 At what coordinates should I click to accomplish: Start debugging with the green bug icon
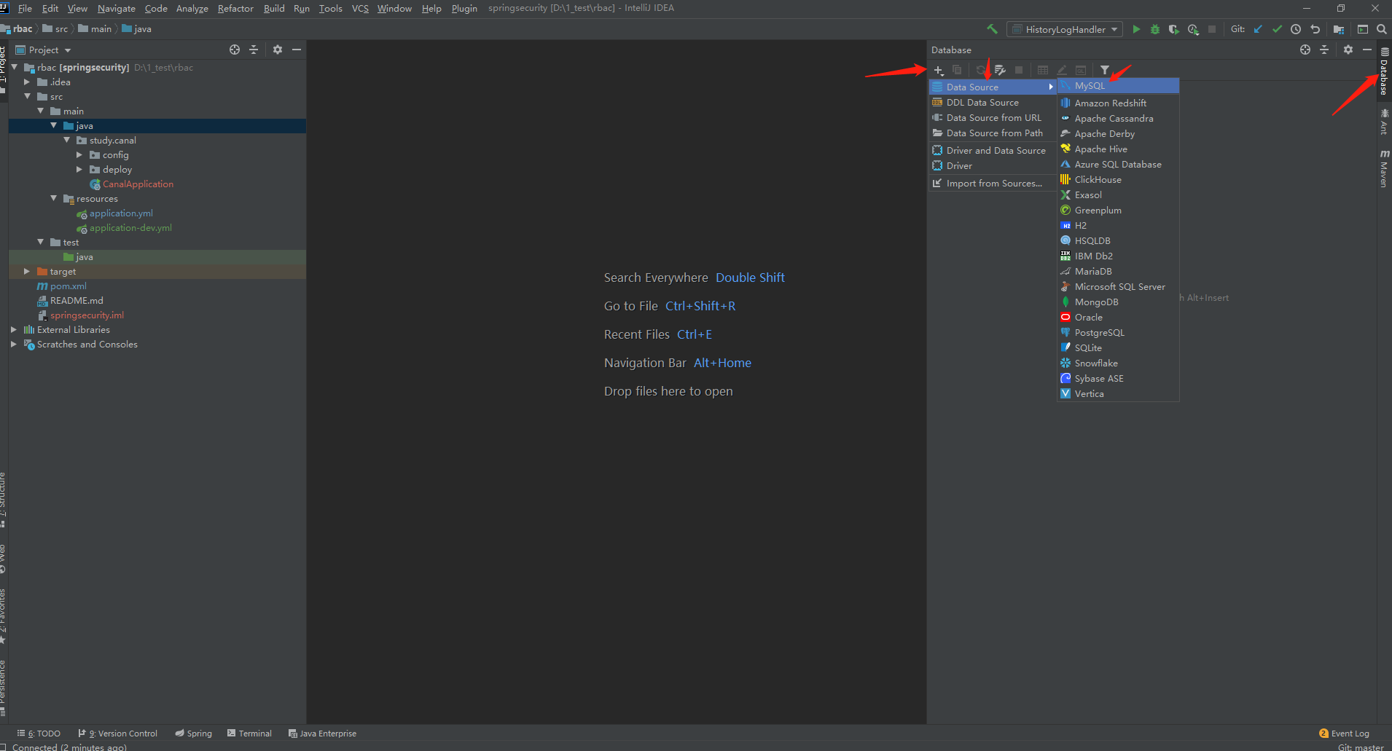point(1155,29)
